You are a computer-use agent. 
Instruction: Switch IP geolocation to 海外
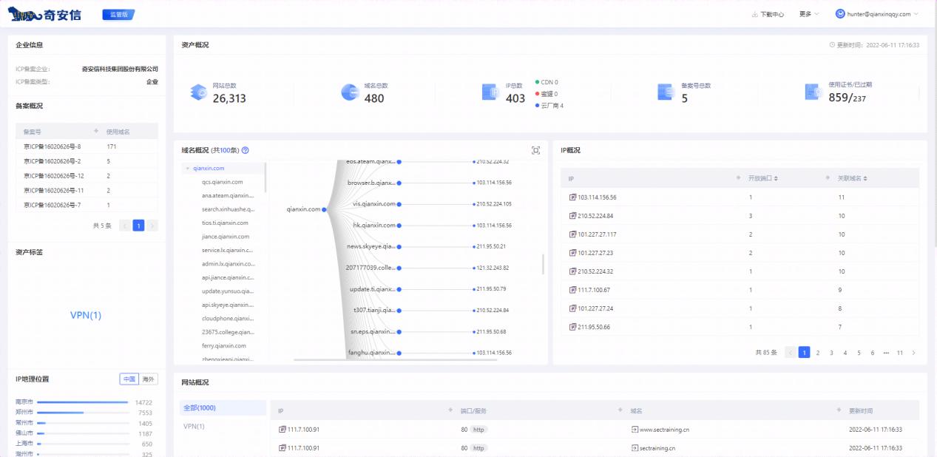click(148, 379)
